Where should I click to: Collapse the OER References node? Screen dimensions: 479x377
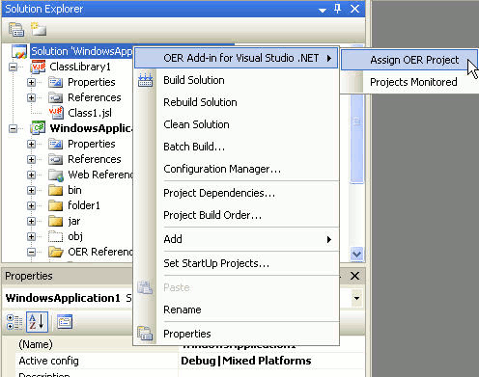click(x=31, y=252)
